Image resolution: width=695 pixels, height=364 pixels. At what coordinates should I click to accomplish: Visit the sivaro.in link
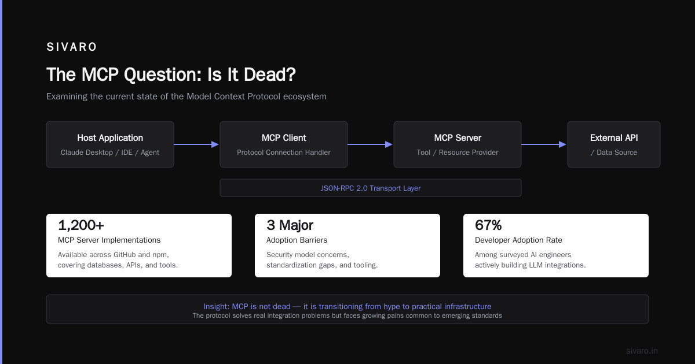tap(642, 351)
